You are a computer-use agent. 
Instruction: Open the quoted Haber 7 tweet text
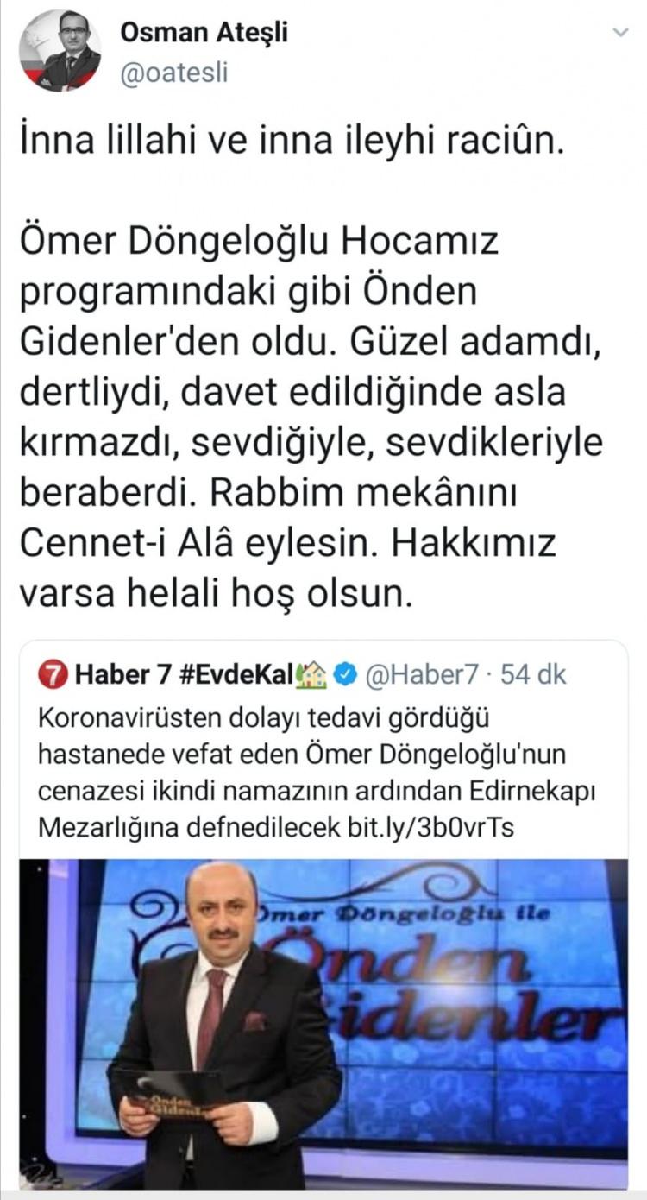321,773
